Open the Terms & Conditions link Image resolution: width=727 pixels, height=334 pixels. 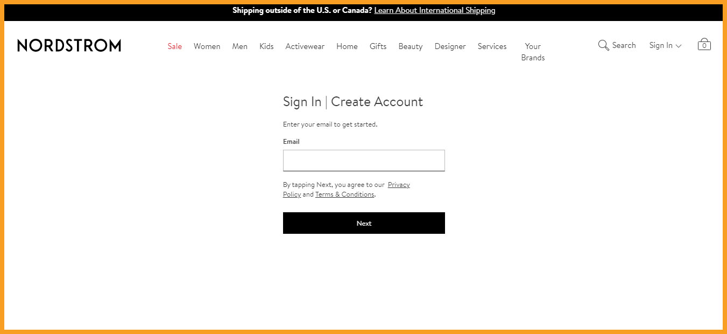coord(344,194)
